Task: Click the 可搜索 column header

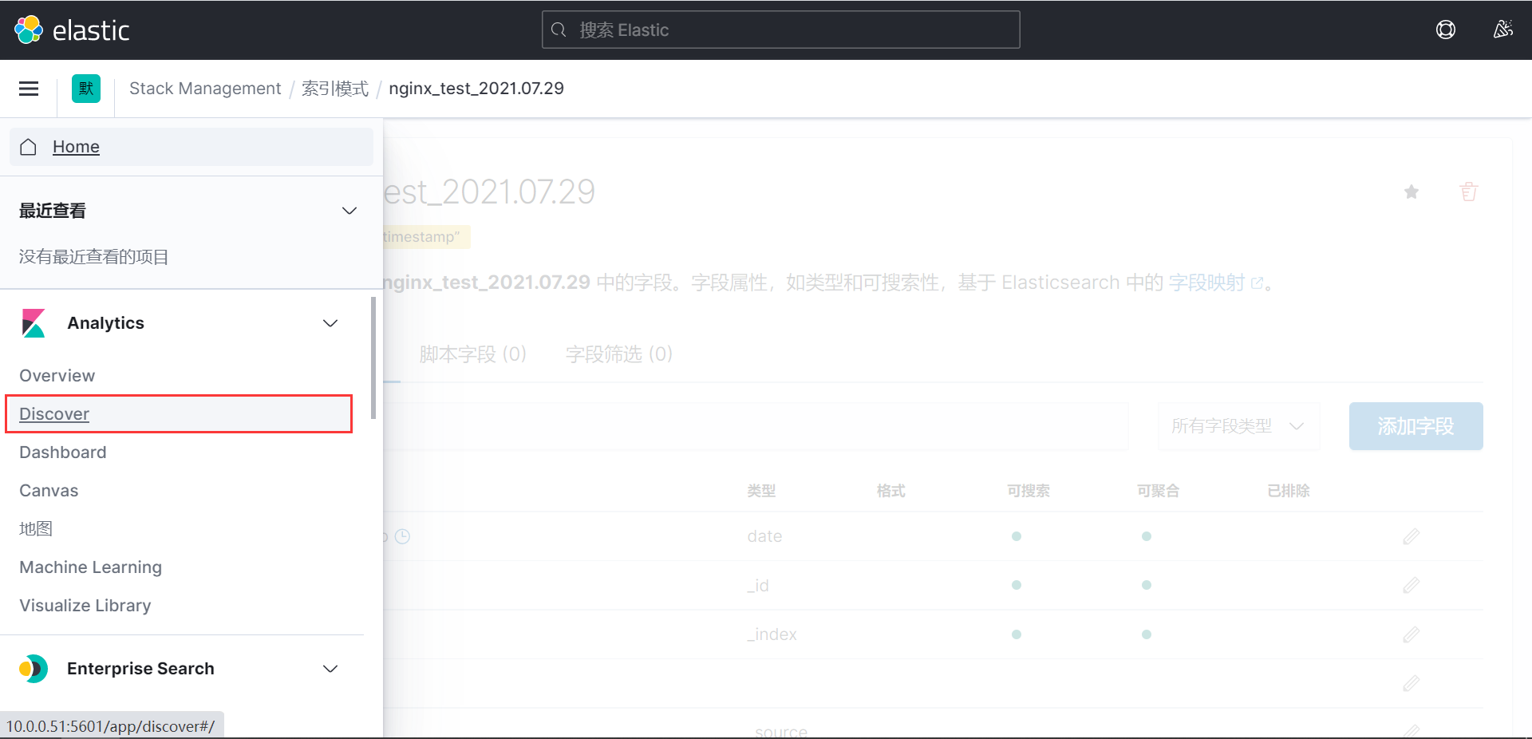Action: click(1029, 491)
